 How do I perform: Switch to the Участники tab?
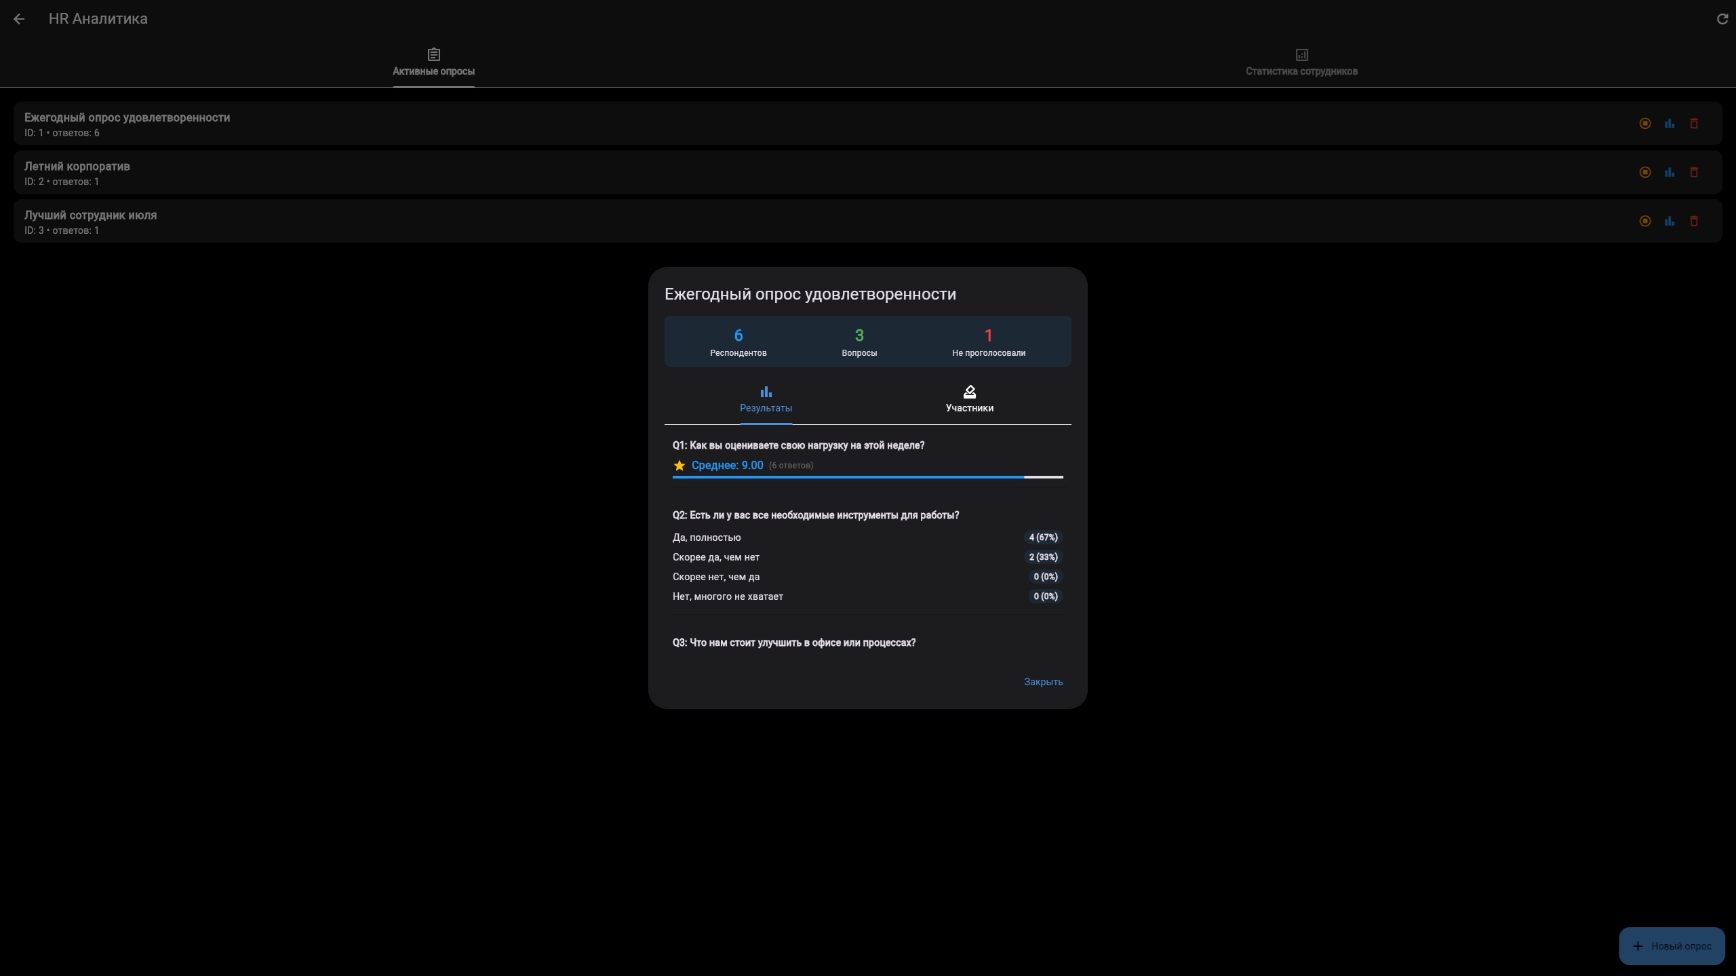969,400
